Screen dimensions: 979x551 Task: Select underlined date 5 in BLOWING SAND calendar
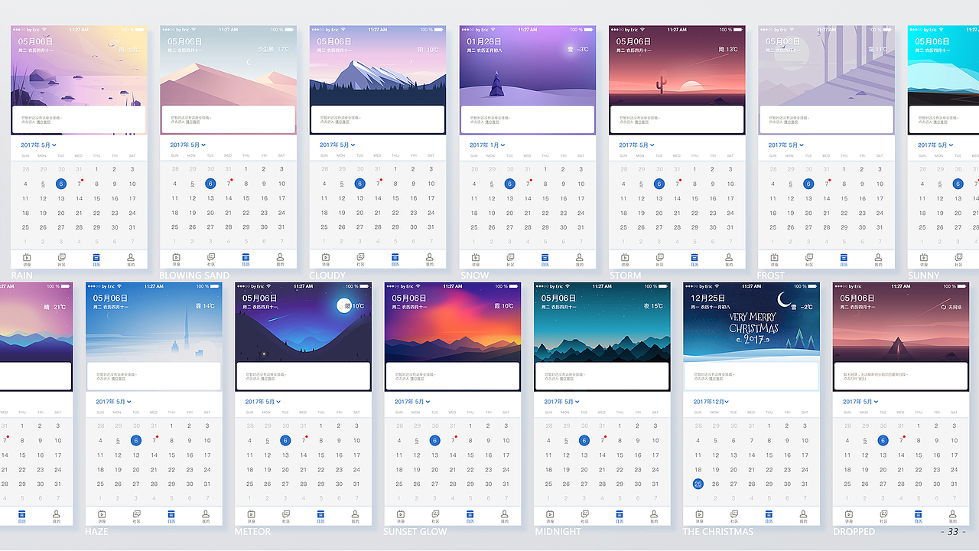pos(193,184)
